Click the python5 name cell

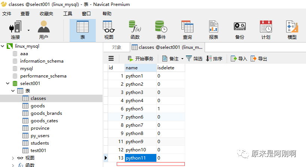coord(141,109)
